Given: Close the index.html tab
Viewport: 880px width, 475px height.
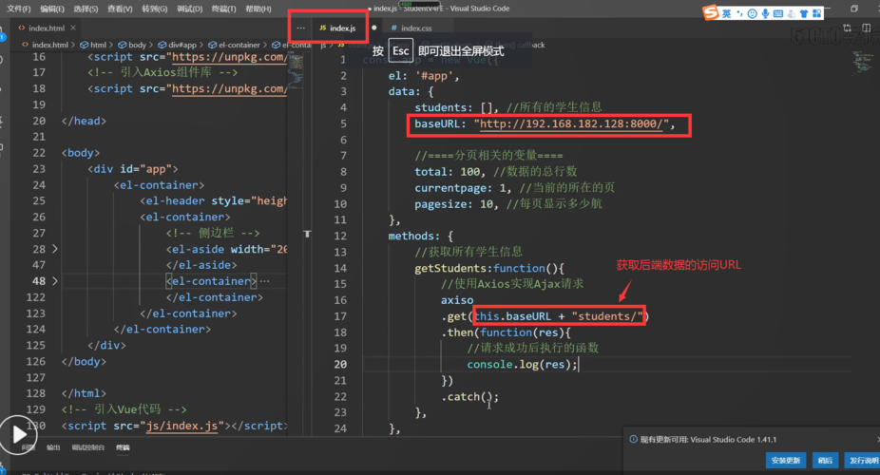Looking at the screenshot, I should click(73, 28).
